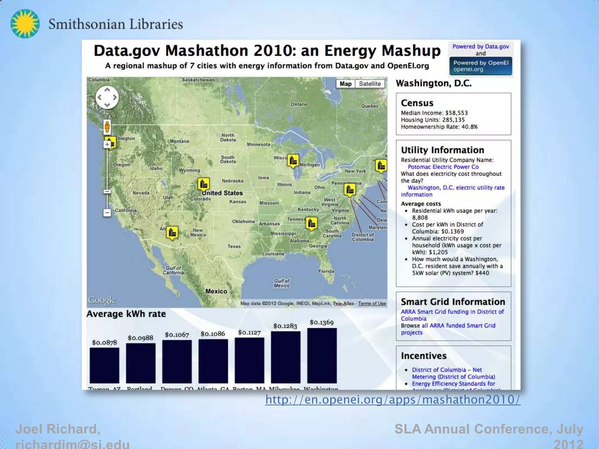The height and width of the screenshot is (449, 599).
Task: Click the $0.1067 Denver bar in chart
Action: tap(177, 362)
